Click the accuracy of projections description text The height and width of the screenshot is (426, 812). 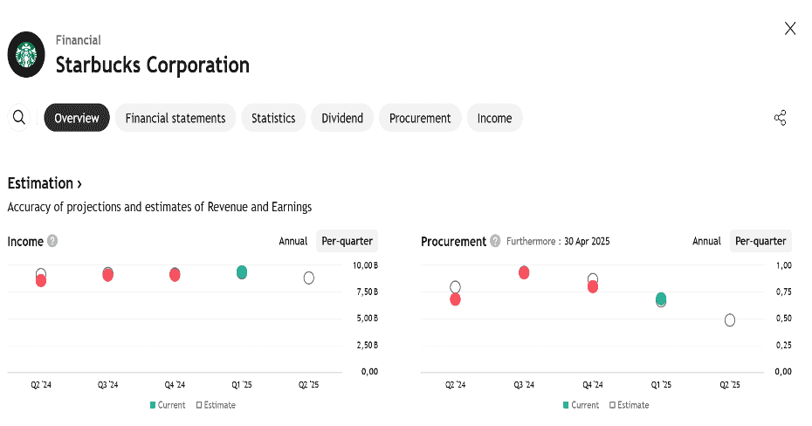[160, 207]
